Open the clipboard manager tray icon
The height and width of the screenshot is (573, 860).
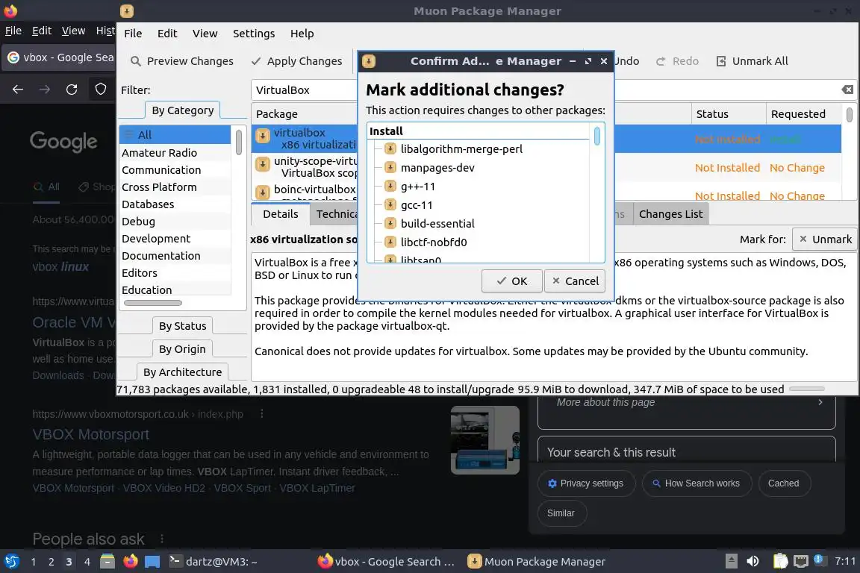click(x=780, y=561)
